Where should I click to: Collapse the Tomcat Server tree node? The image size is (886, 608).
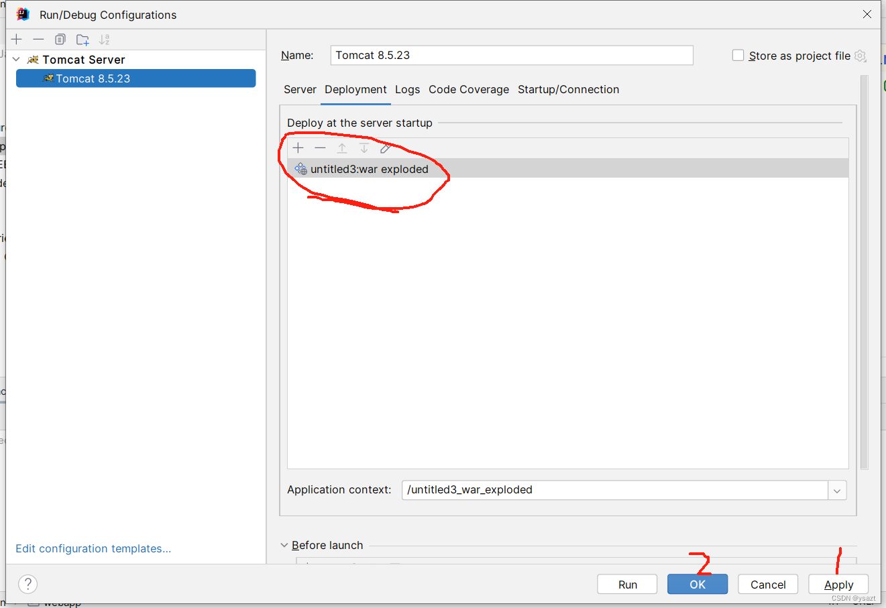pos(16,60)
